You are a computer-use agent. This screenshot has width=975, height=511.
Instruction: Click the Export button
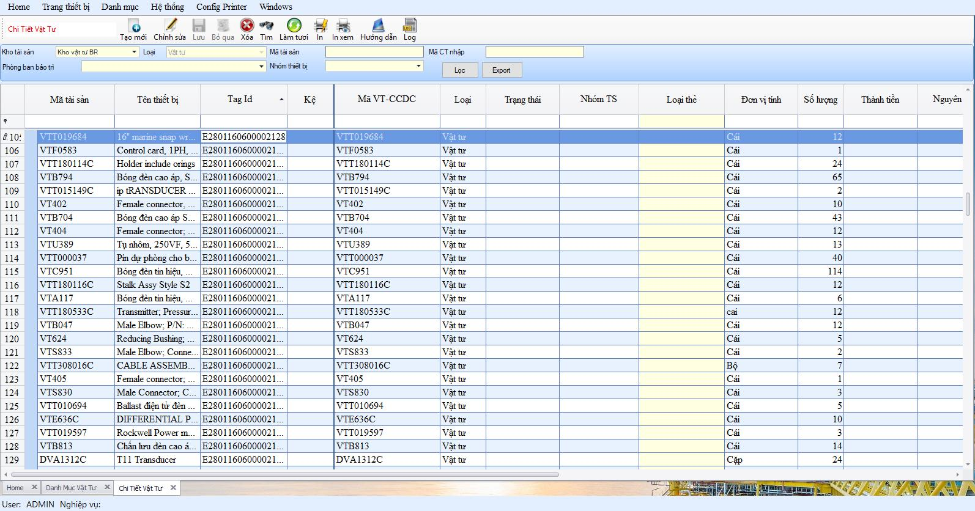501,70
